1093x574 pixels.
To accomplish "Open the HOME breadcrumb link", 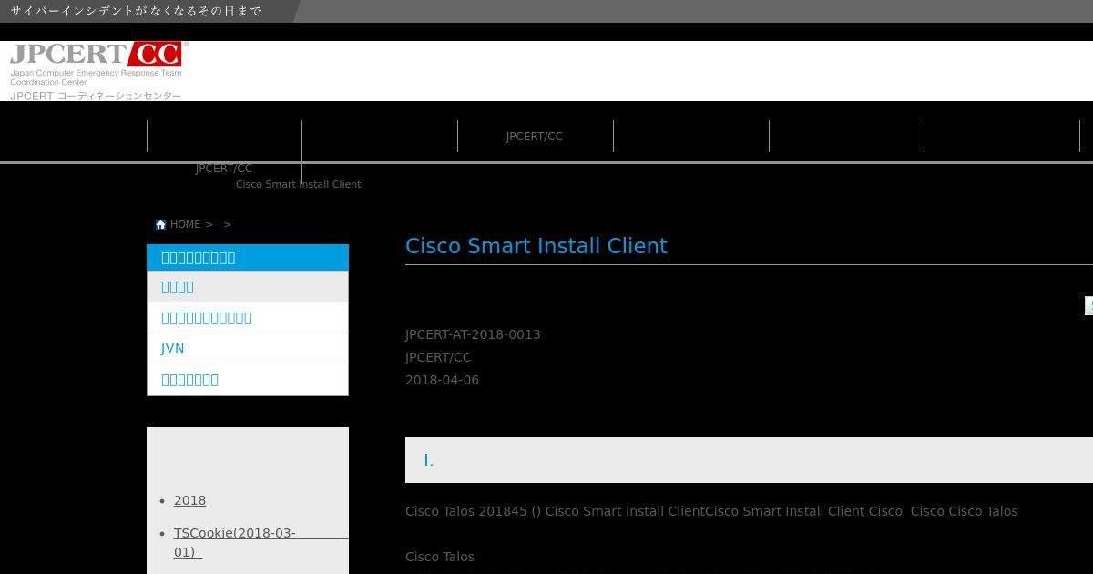I will [x=185, y=224].
